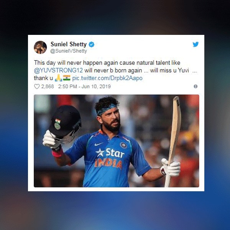This screenshot has height=230, width=230.
Task: Click the 2:50 PM - Jun 10, 2019 timestamp
Action: 84,86
